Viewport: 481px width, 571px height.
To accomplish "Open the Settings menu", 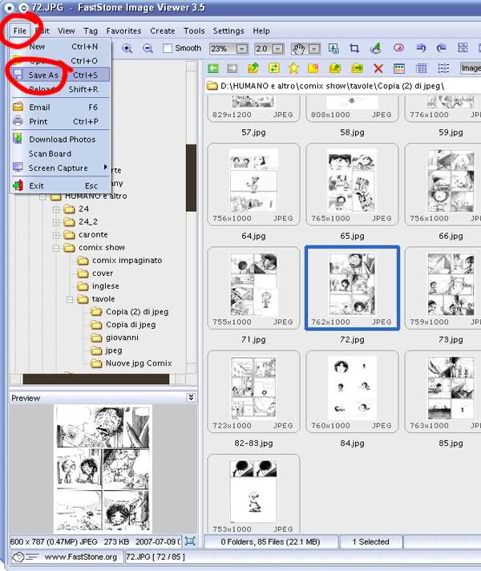I will pyautogui.click(x=228, y=31).
